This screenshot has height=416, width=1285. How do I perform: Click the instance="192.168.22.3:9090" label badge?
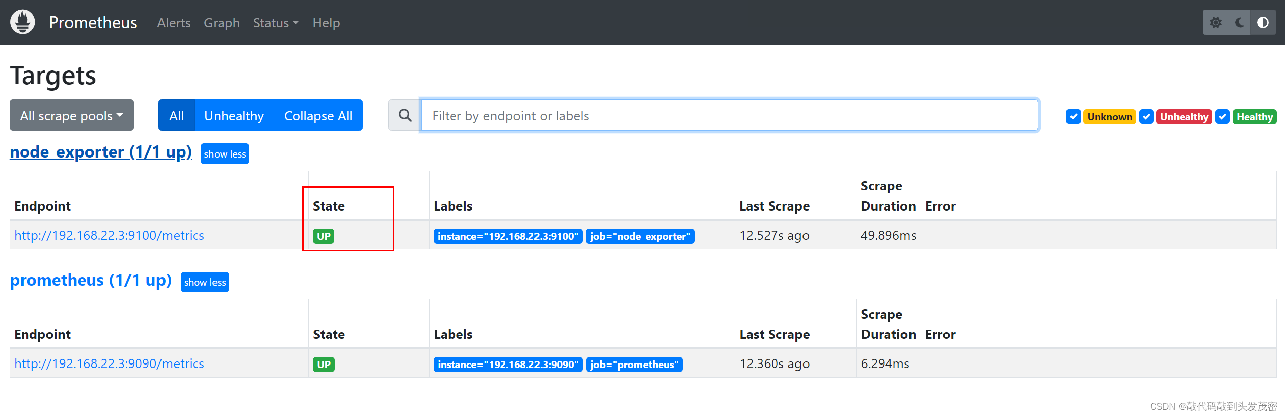[508, 365]
